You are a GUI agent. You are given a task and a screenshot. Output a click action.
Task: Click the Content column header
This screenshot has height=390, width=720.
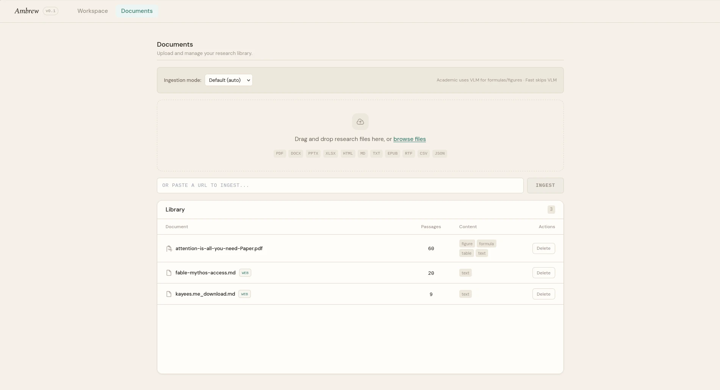468,227
